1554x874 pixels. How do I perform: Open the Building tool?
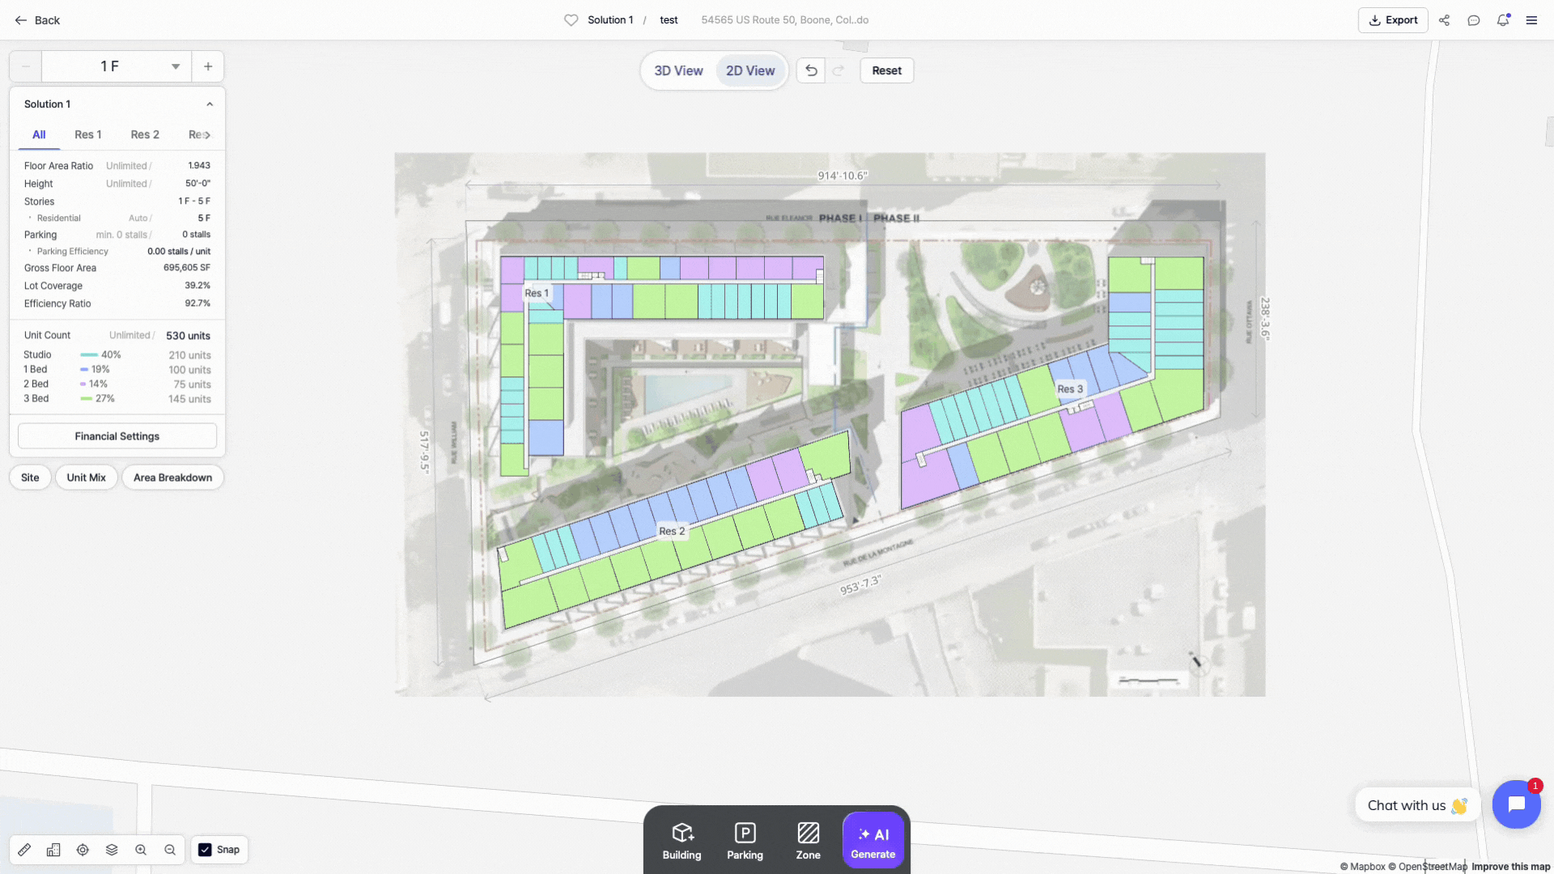(681, 842)
